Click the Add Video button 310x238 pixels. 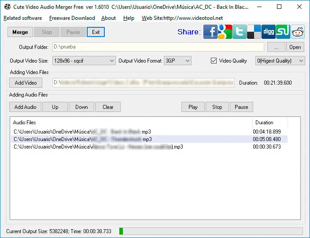[26, 83]
